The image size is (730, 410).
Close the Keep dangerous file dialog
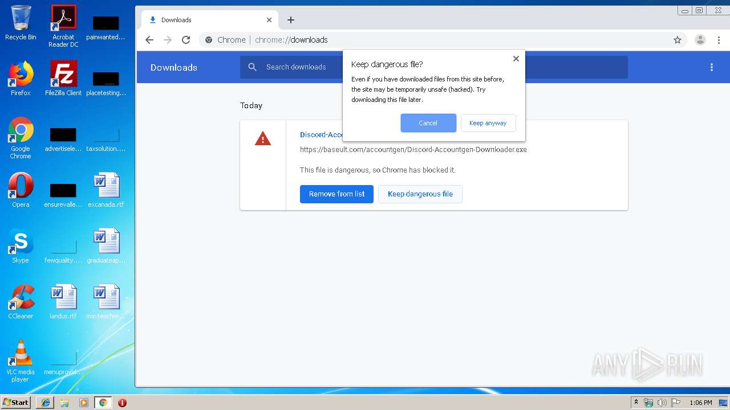pyautogui.click(x=516, y=59)
